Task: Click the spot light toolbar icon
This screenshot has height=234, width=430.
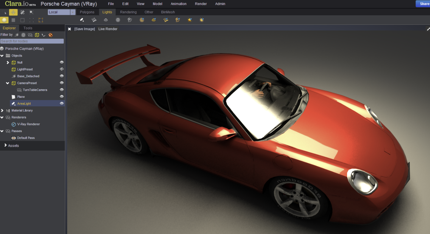Action: tap(130, 20)
